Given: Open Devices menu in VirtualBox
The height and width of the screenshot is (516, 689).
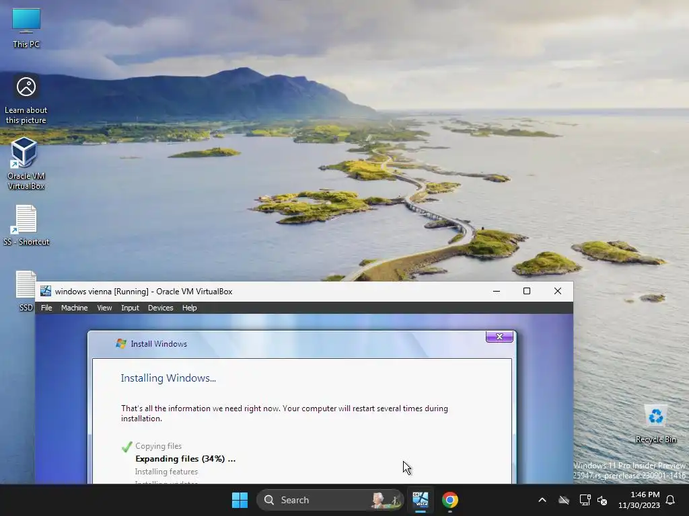Looking at the screenshot, I should [x=160, y=308].
